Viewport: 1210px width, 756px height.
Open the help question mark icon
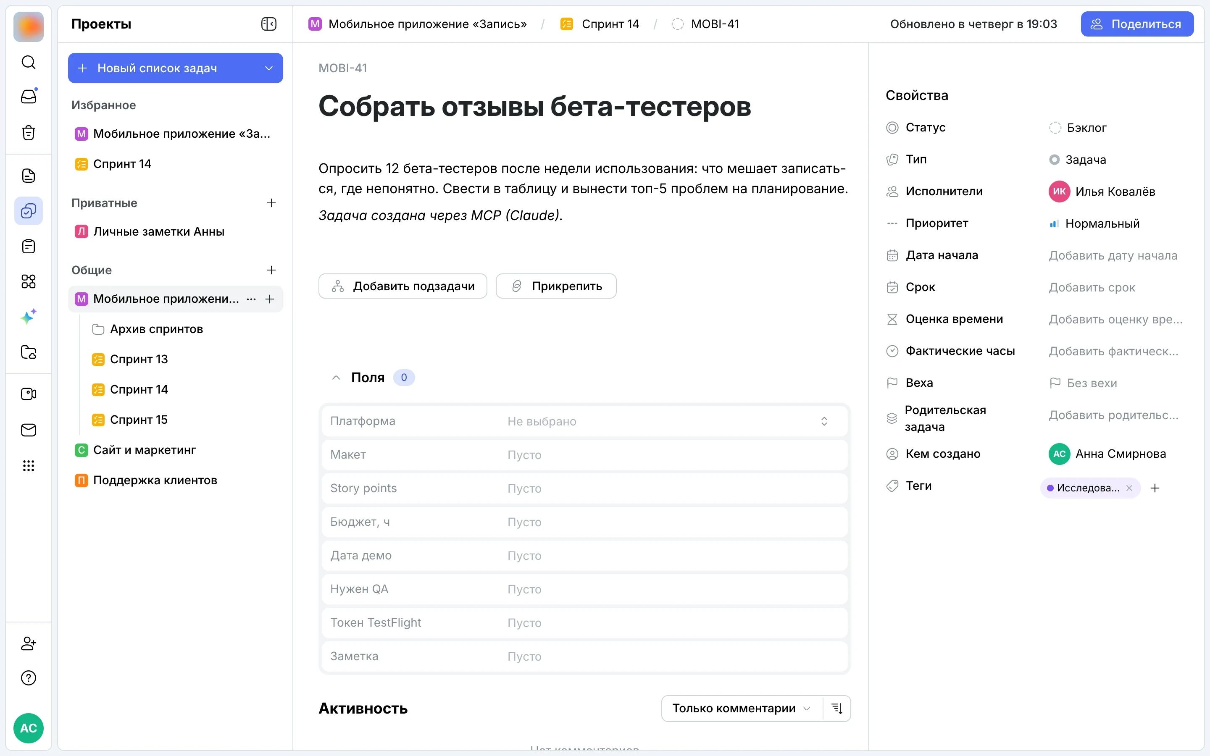(x=29, y=678)
